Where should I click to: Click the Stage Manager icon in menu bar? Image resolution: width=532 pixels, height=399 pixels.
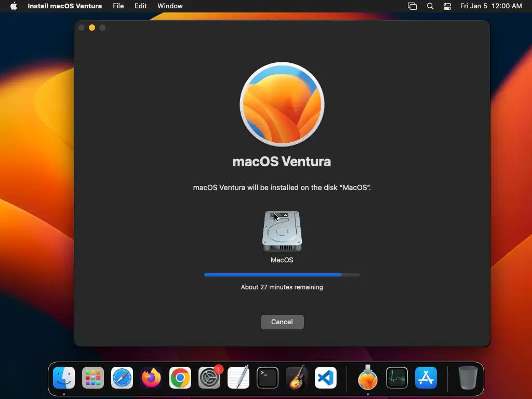click(x=412, y=6)
